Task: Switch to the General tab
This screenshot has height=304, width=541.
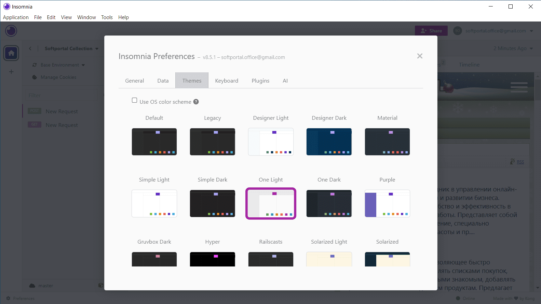Action: pos(135,81)
